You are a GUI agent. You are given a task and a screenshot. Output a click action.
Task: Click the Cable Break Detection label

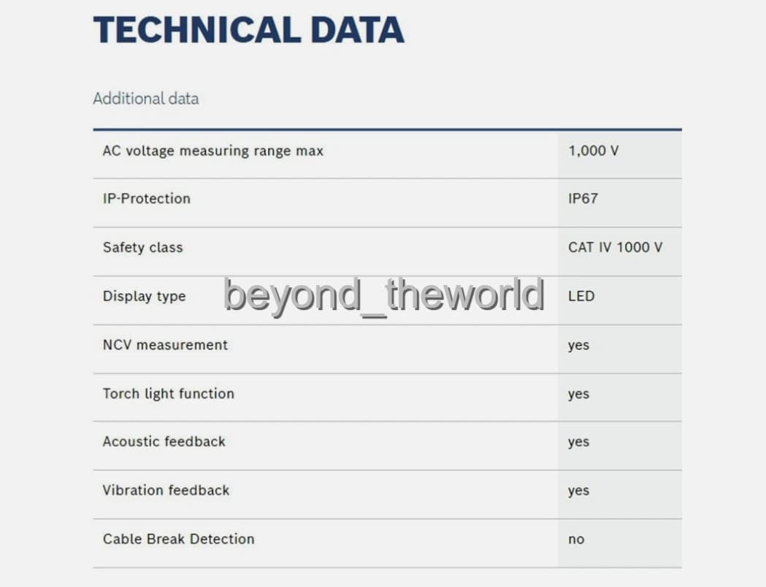point(178,539)
